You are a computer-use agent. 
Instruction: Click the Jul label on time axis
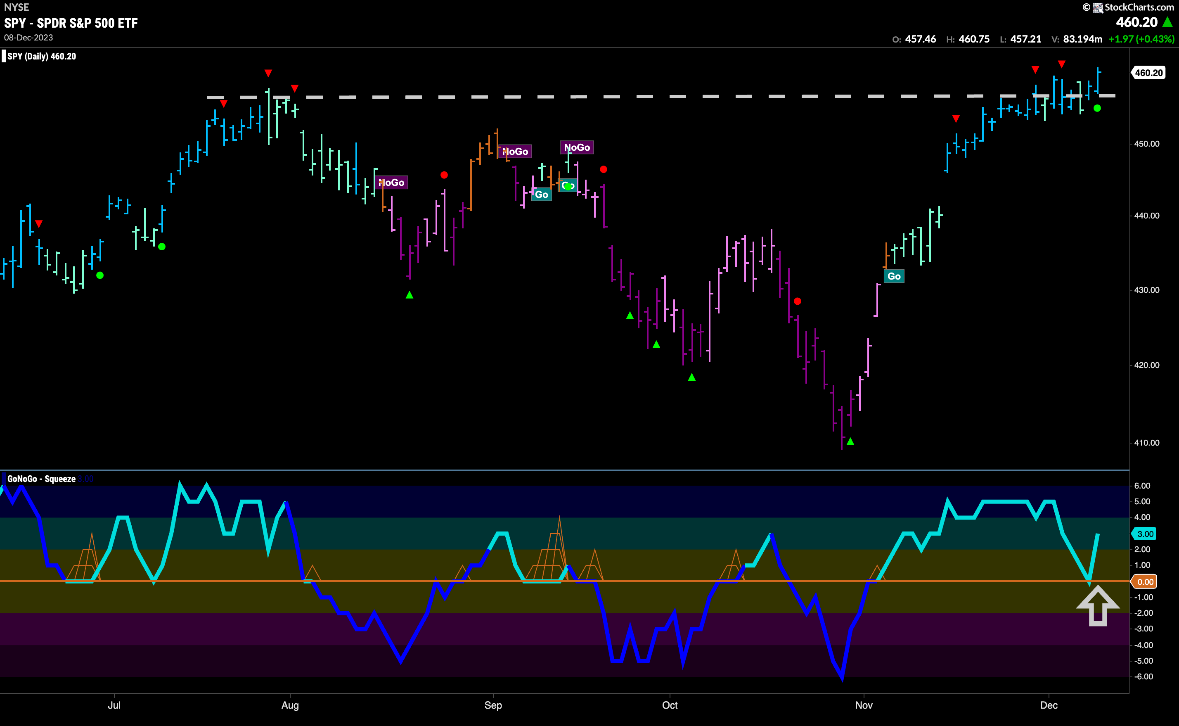point(114,705)
